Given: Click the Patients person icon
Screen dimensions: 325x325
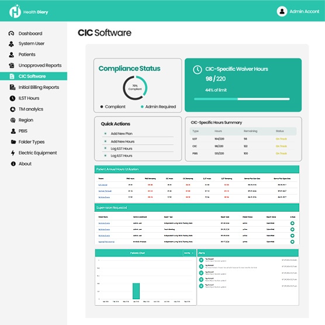Looking at the screenshot, I should [12, 54].
